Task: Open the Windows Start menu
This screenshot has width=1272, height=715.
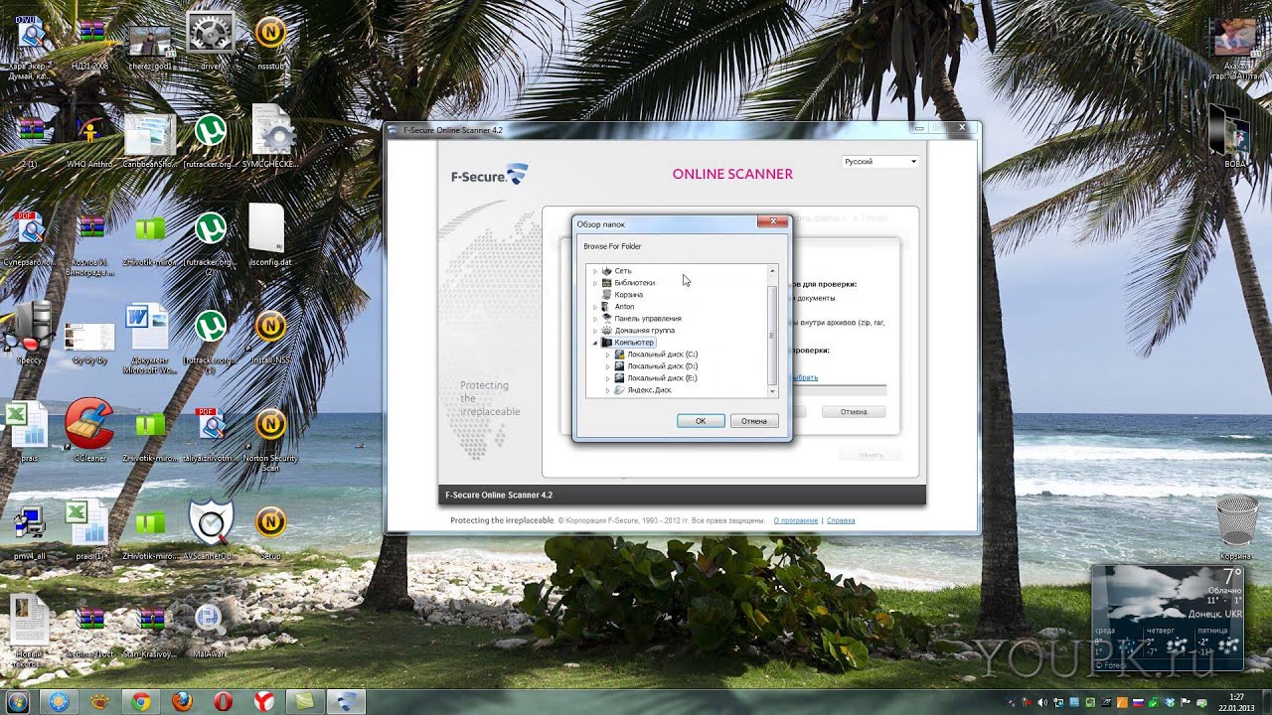Action: (18, 701)
